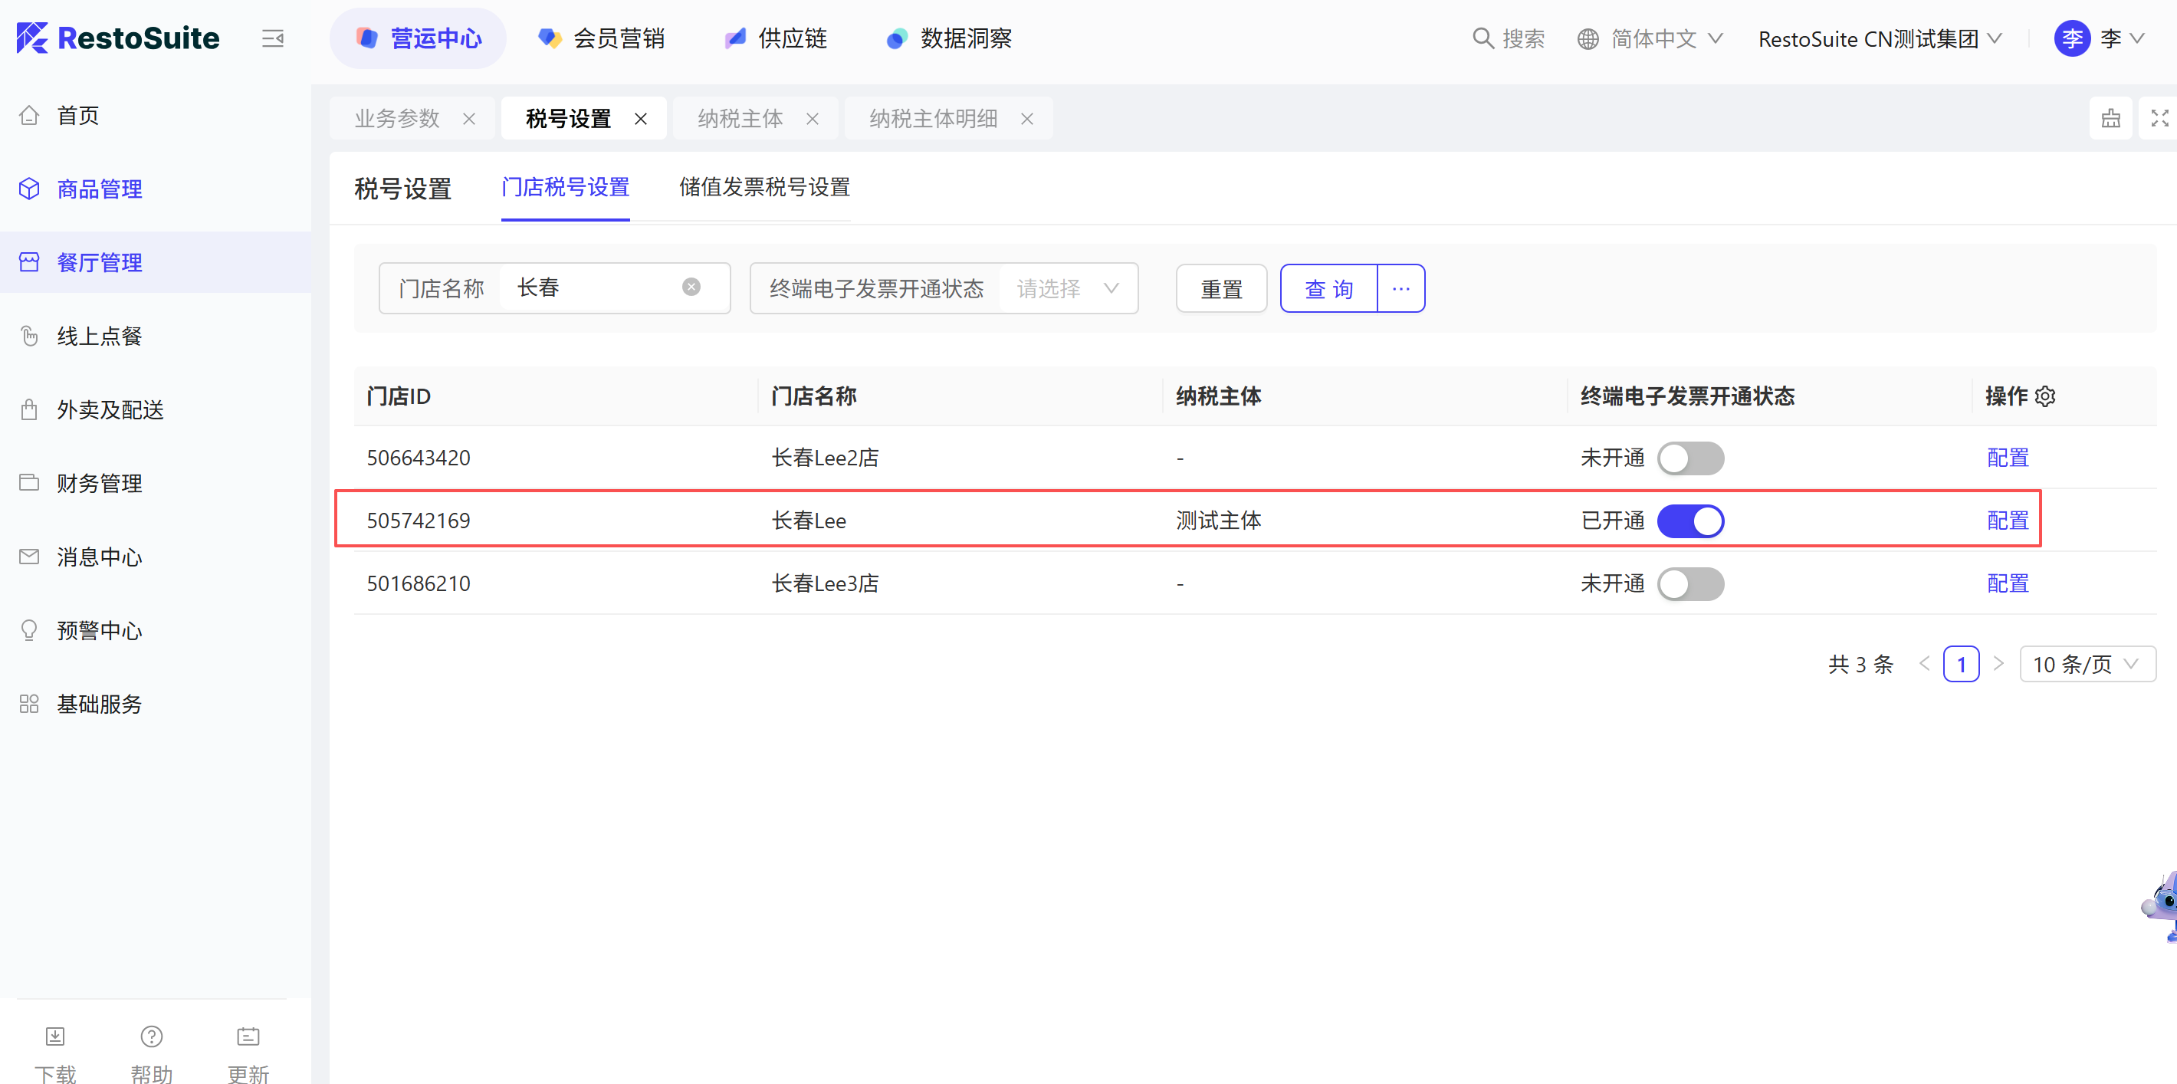
Task: Open the 帮助 help icon
Action: [x=151, y=1036]
